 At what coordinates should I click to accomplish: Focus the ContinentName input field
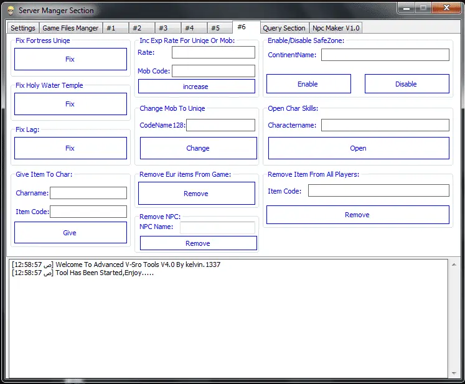(385, 55)
